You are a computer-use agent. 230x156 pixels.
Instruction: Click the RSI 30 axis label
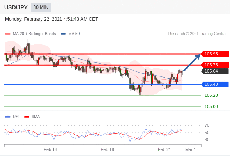(207, 140)
